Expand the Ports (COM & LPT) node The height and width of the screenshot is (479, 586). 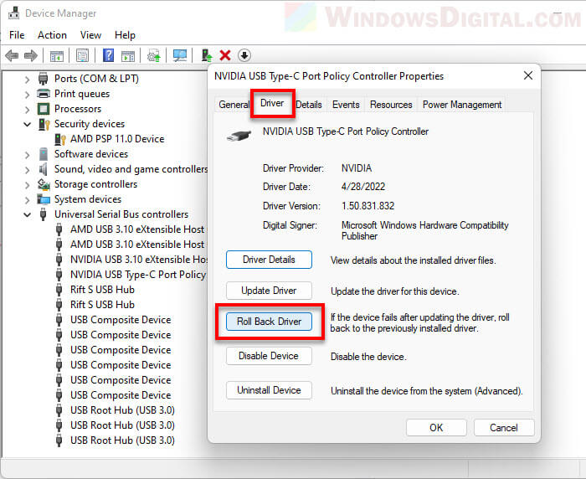pos(28,79)
